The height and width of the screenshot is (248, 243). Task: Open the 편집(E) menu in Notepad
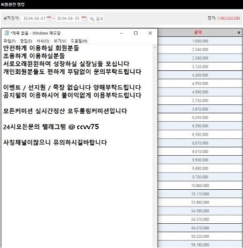(26, 41)
